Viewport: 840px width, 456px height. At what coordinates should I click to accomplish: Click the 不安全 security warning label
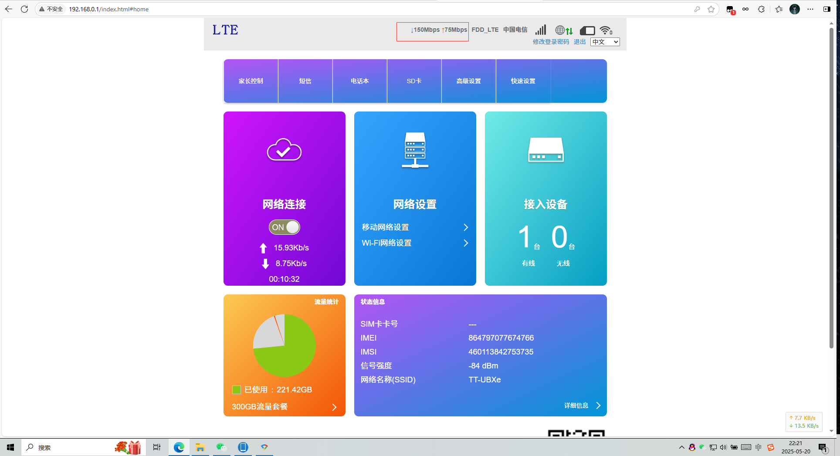tap(51, 9)
